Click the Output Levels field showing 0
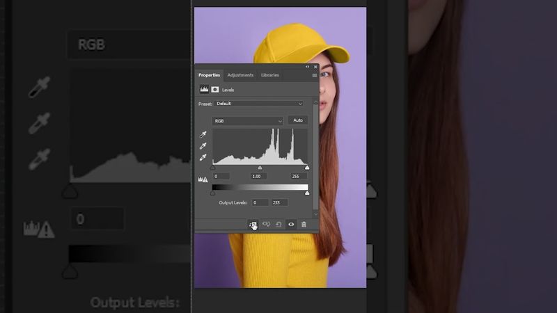The width and height of the screenshot is (557, 313). pos(260,202)
